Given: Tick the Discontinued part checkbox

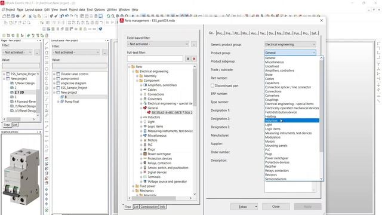Looking at the screenshot, I should coord(212,85).
